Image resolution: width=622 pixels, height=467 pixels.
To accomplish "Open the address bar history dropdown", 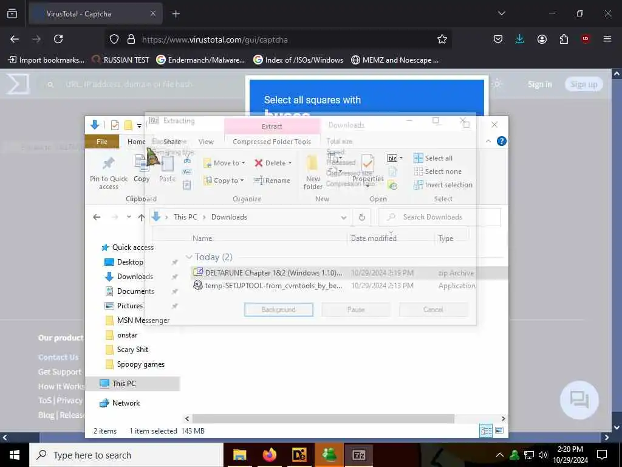I will point(344,217).
